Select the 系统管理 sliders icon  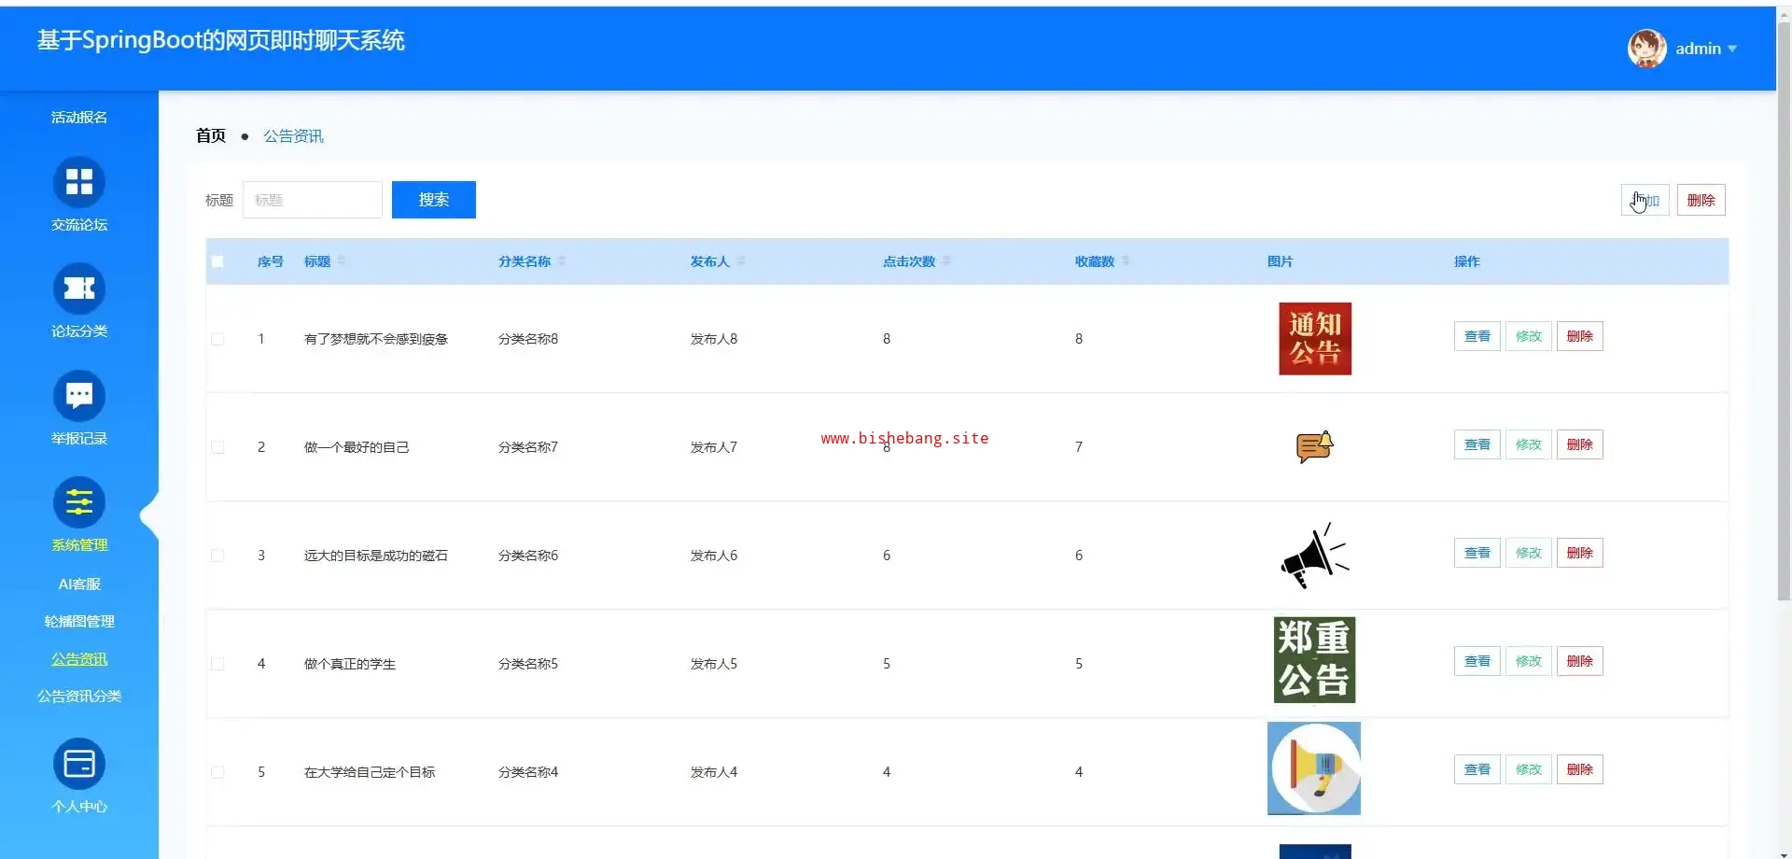click(x=79, y=503)
